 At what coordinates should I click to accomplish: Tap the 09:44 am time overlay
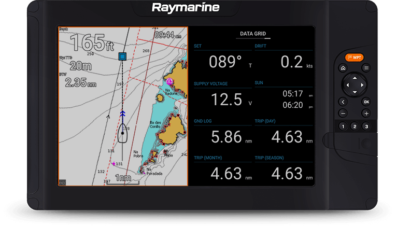tap(168, 35)
